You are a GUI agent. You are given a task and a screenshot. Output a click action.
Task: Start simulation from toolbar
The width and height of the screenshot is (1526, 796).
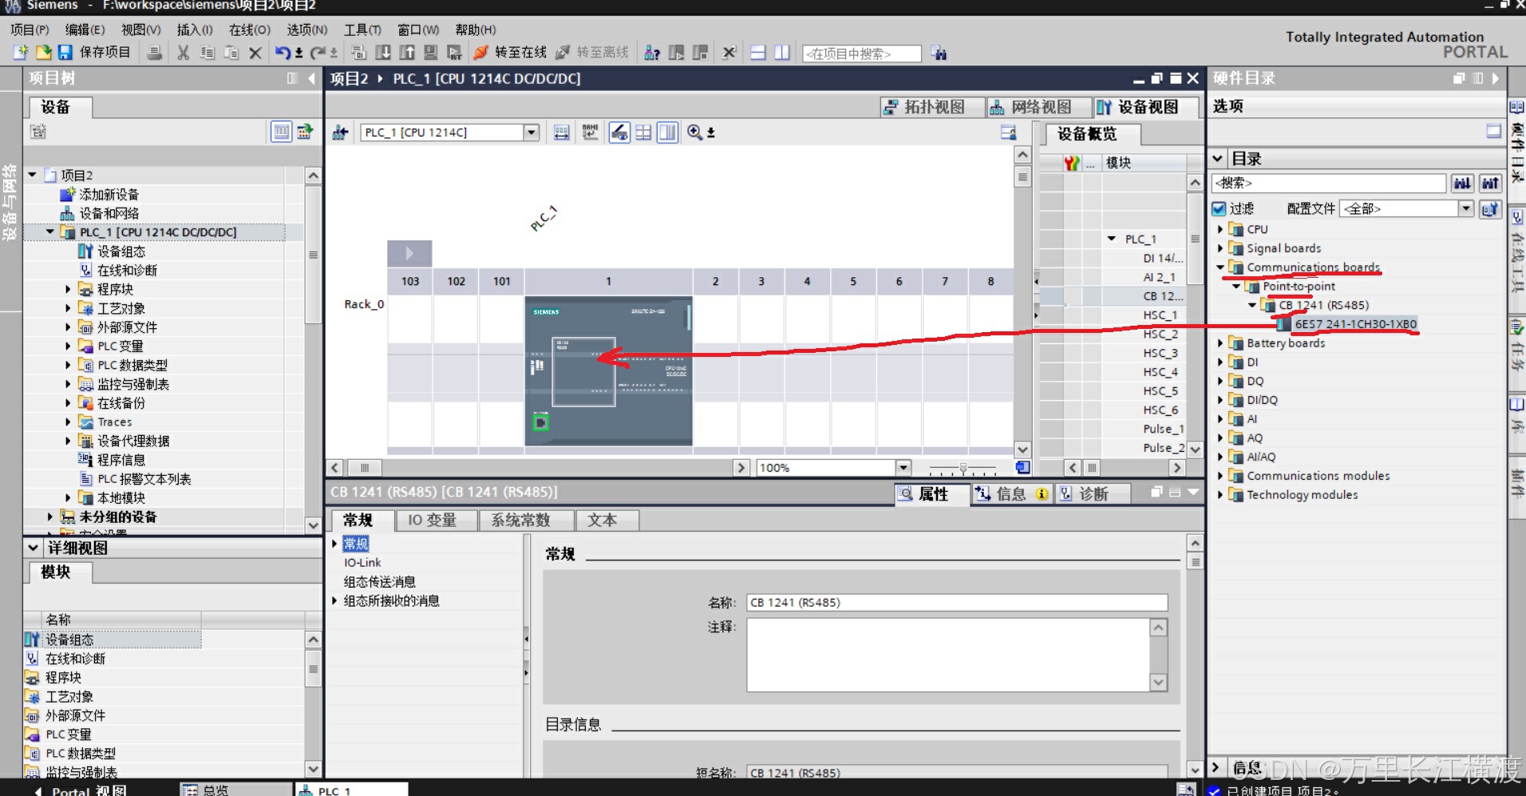point(431,53)
